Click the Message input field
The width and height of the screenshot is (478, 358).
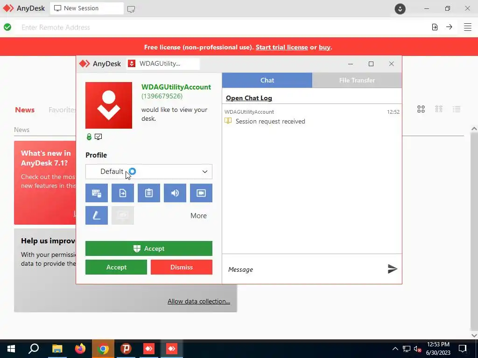305,269
